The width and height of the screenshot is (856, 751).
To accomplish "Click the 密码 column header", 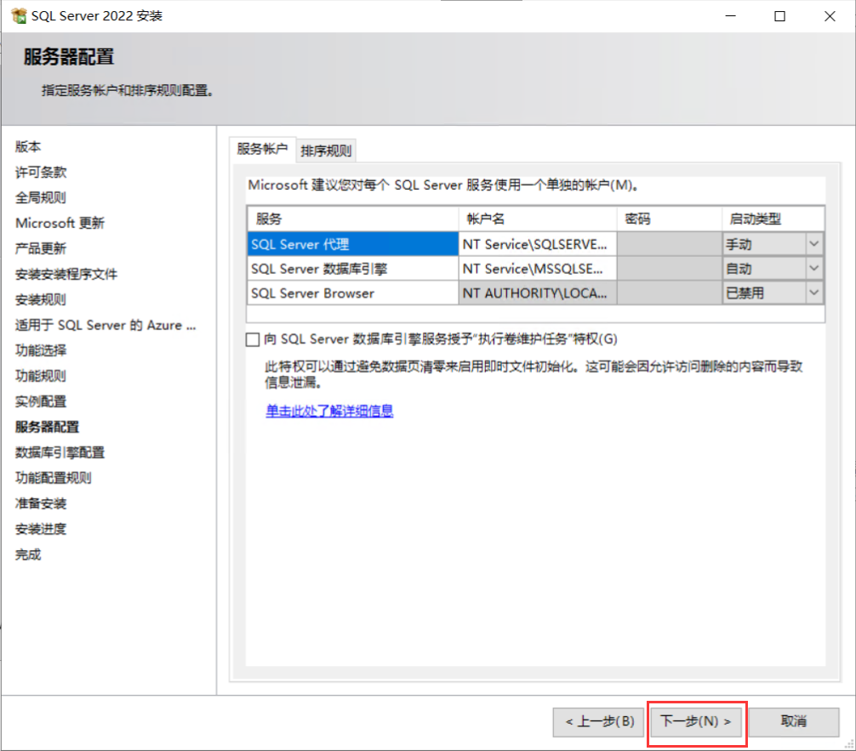I will click(670, 219).
